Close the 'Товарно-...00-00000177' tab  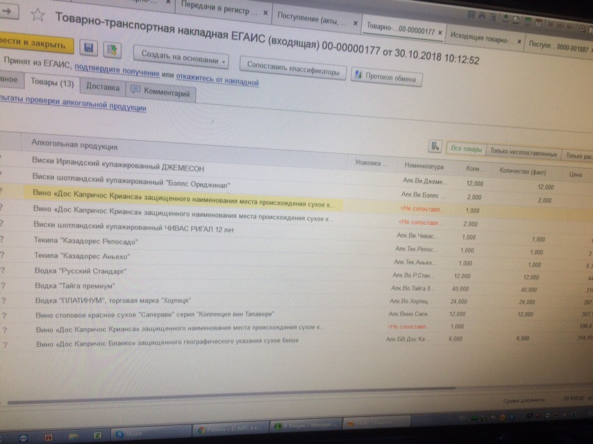point(440,33)
